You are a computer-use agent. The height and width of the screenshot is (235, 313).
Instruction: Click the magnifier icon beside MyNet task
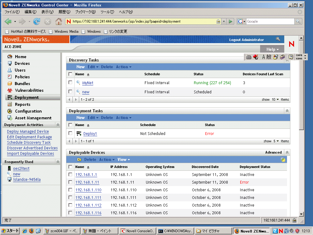point(78,83)
